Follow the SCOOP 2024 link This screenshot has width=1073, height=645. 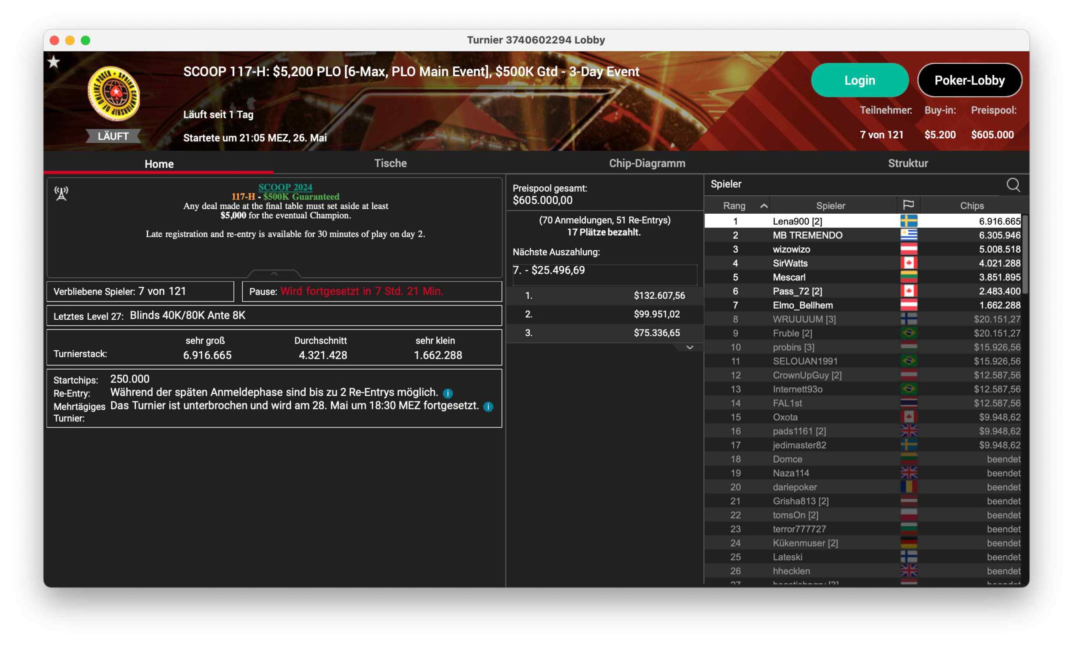coord(285,187)
